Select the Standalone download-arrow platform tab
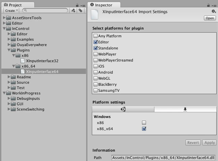Screen dimensions: 218x161 (185, 109)
